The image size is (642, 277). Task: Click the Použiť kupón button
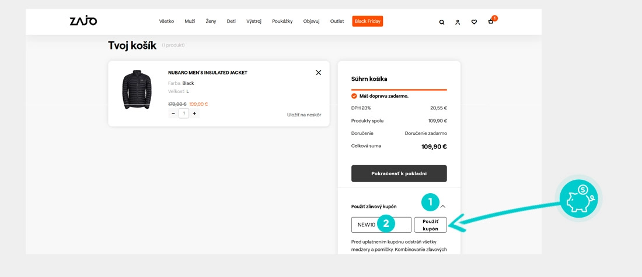click(430, 225)
